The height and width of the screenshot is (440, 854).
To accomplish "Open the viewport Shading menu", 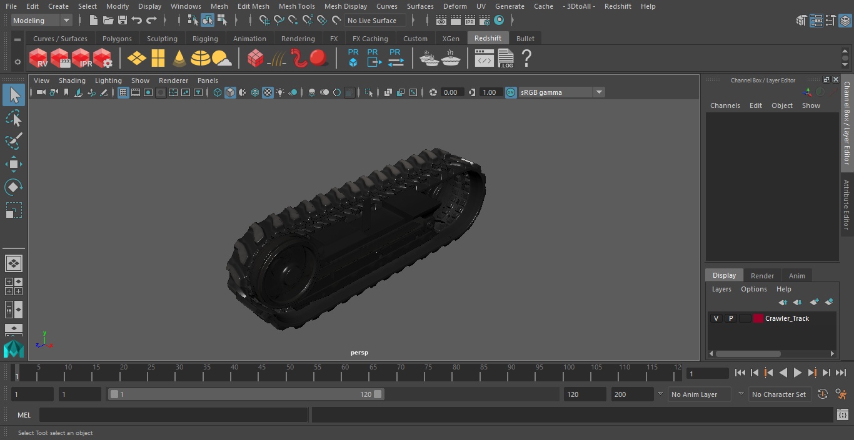I will [x=72, y=81].
